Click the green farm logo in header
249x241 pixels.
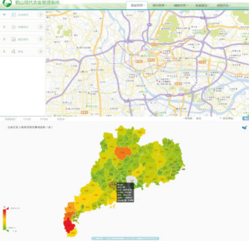[7, 3]
